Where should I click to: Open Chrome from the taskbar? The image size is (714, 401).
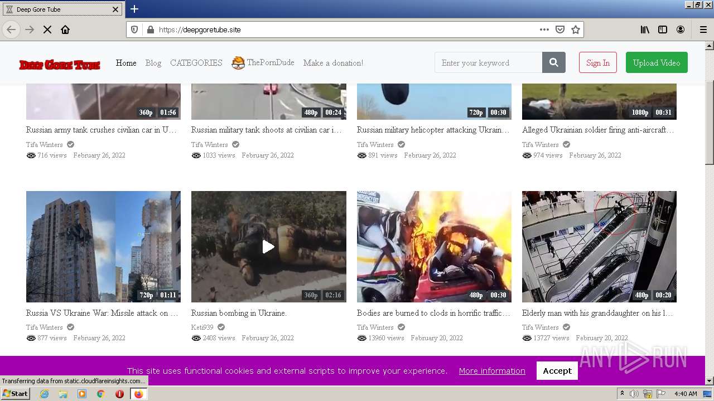pyautogui.click(x=101, y=394)
